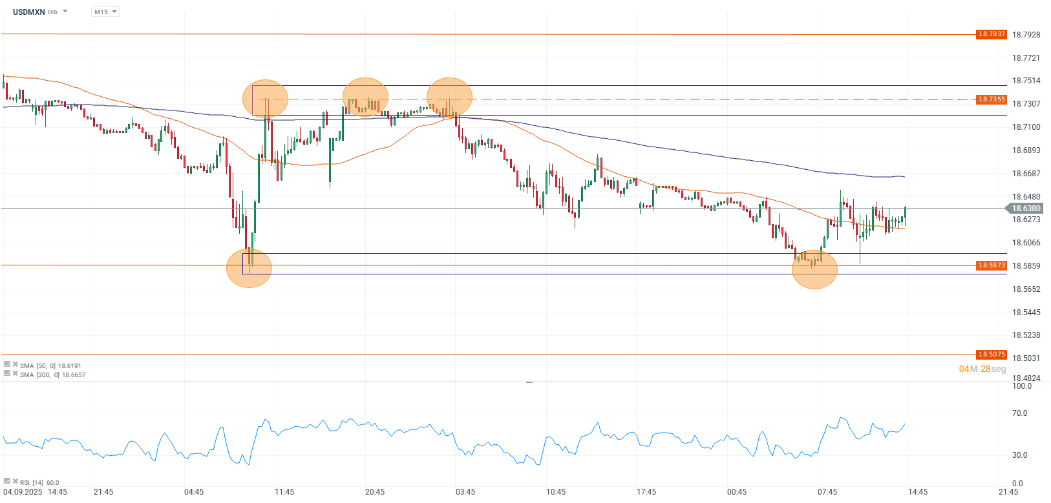
Task: Click the candle countdown timer 04M 28seg
Action: click(982, 369)
